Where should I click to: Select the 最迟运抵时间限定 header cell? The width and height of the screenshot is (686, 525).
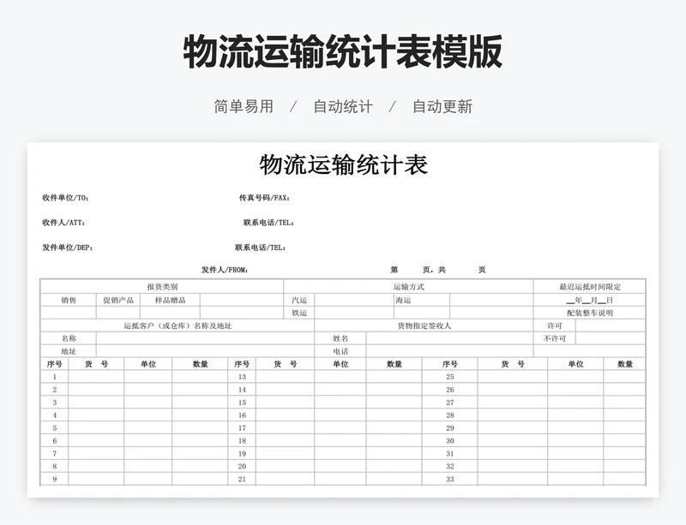pyautogui.click(x=589, y=287)
